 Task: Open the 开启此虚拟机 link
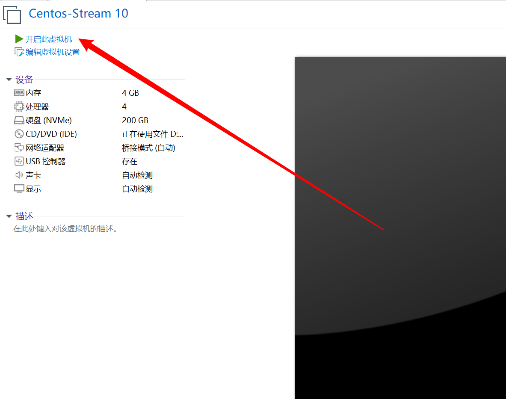[49, 39]
